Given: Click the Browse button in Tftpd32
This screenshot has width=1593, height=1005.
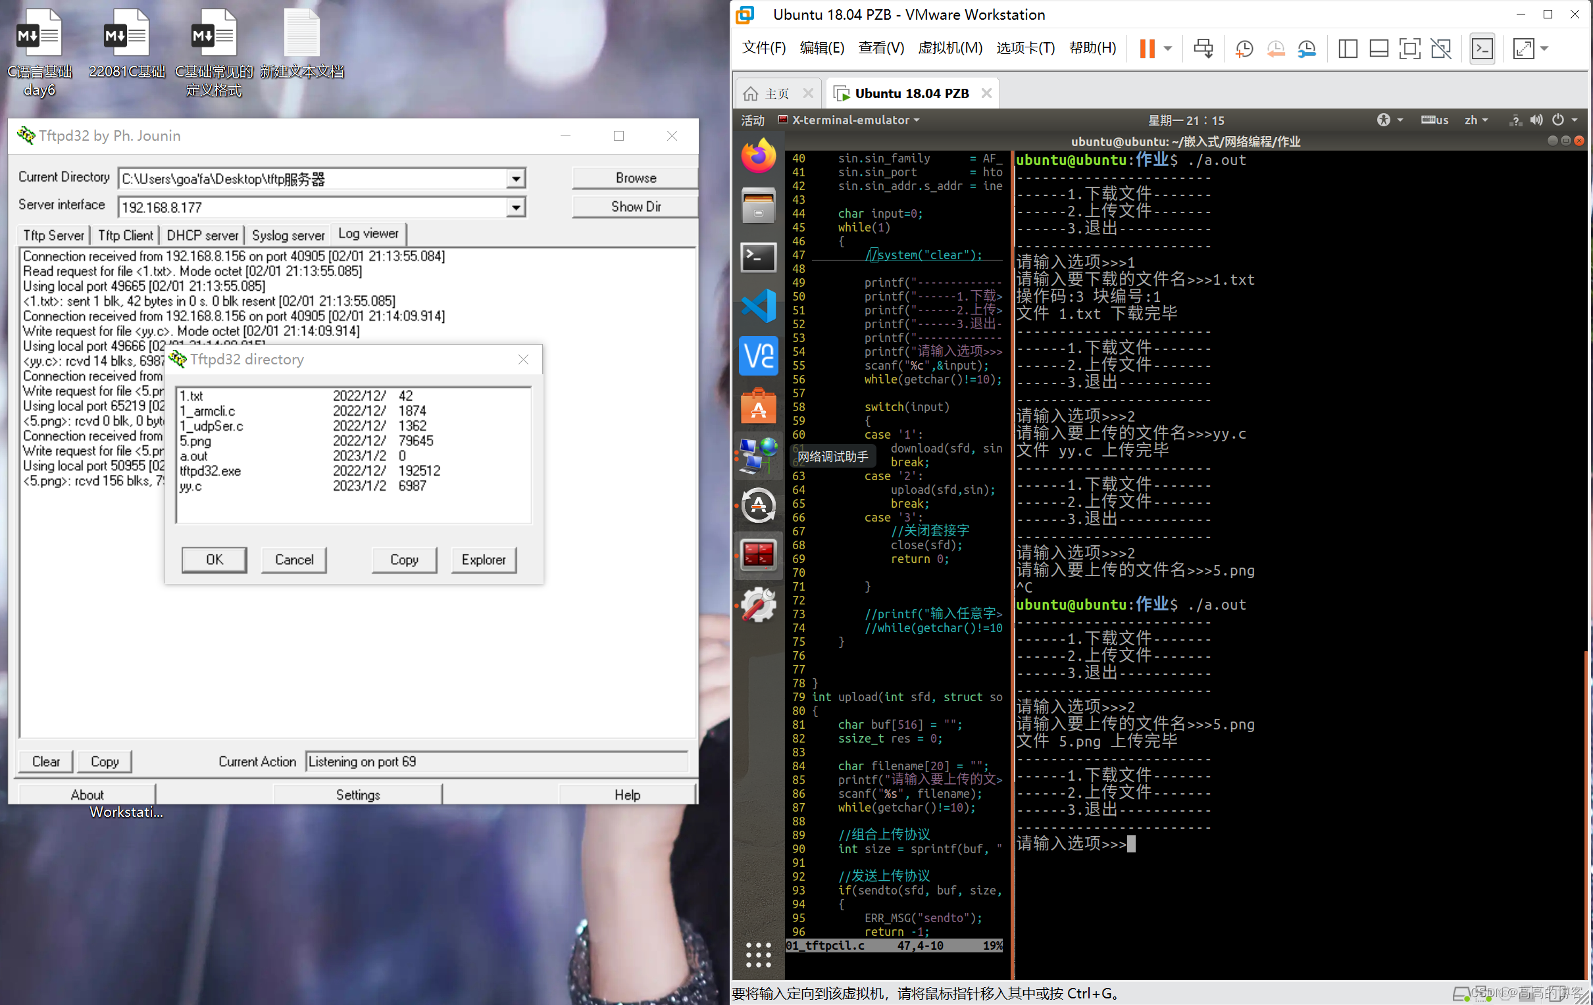Looking at the screenshot, I should (634, 178).
